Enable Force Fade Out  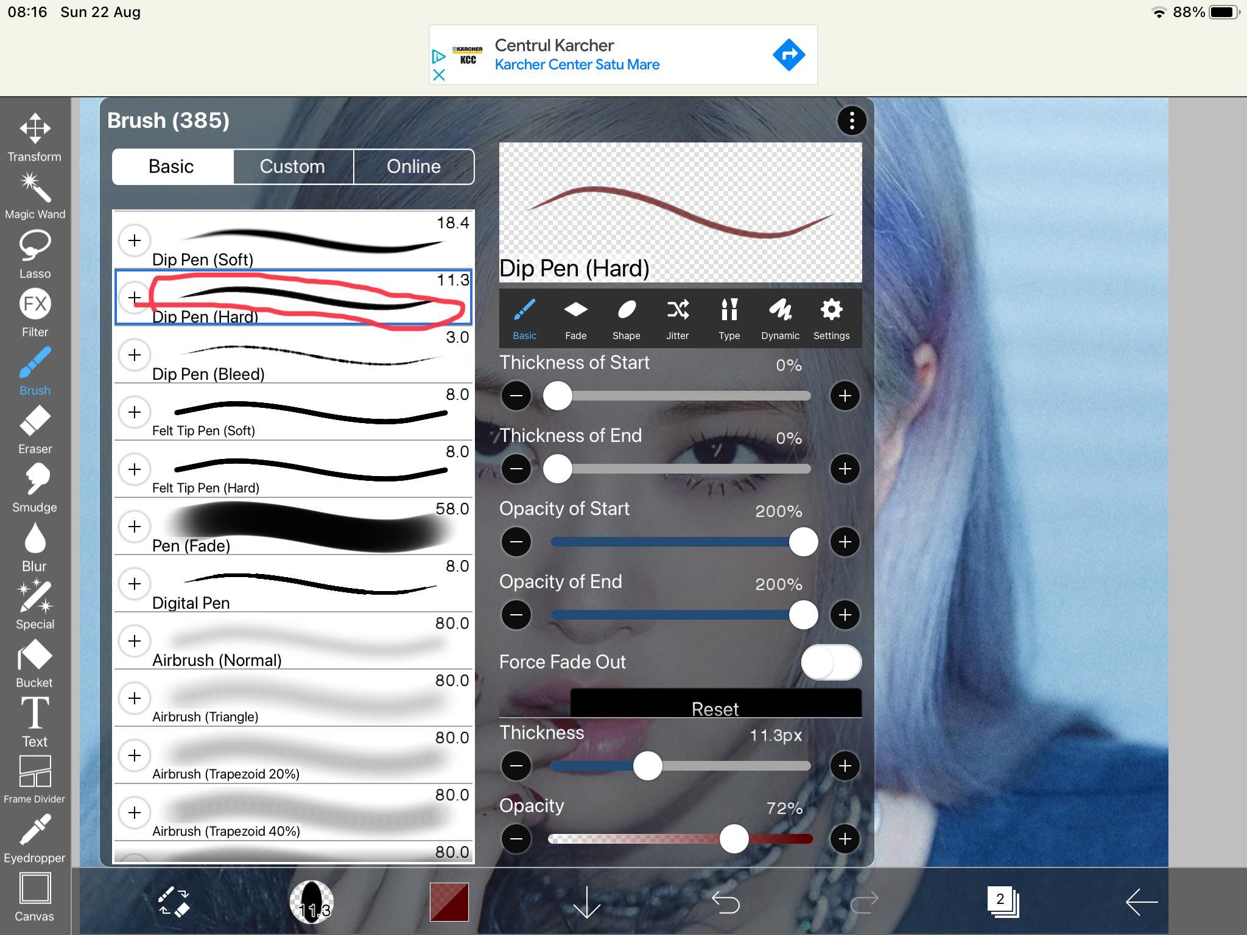[x=832, y=662]
